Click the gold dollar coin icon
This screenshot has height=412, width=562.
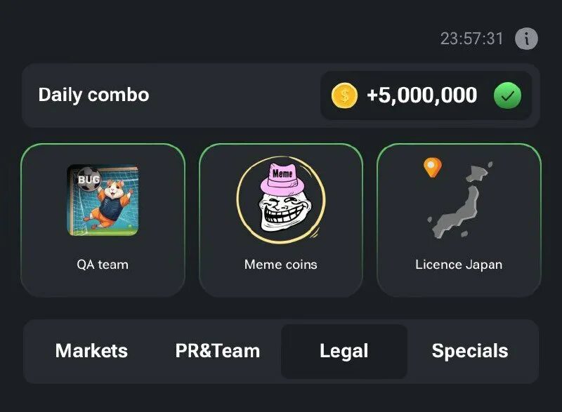pos(344,95)
